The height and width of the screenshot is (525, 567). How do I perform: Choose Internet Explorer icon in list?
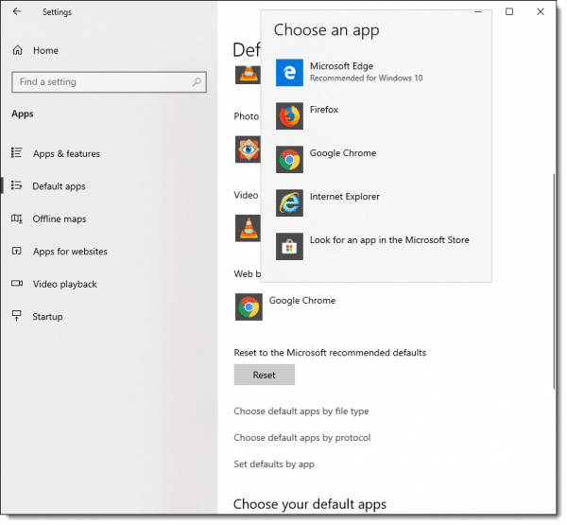pyautogui.click(x=289, y=202)
